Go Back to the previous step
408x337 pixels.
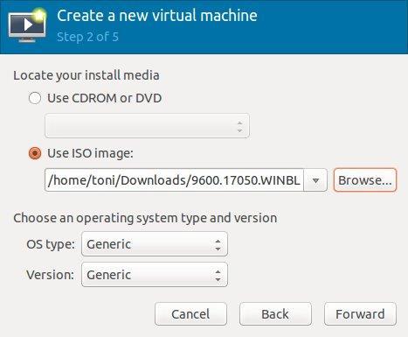coord(275,314)
